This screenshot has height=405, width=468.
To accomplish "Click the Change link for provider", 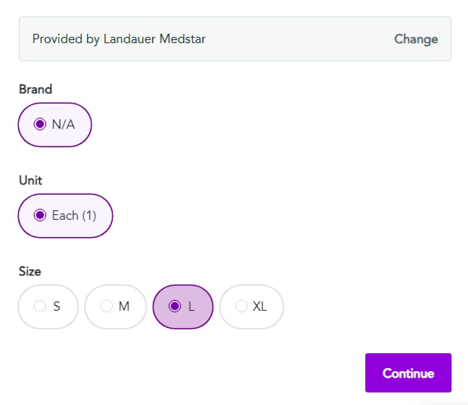I will [416, 39].
